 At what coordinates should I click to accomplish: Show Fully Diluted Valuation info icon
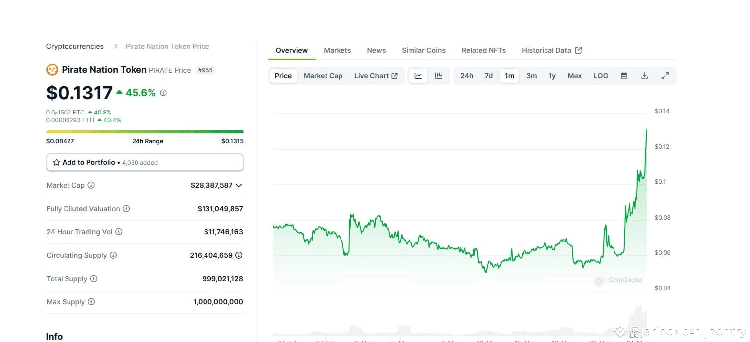coord(126,209)
